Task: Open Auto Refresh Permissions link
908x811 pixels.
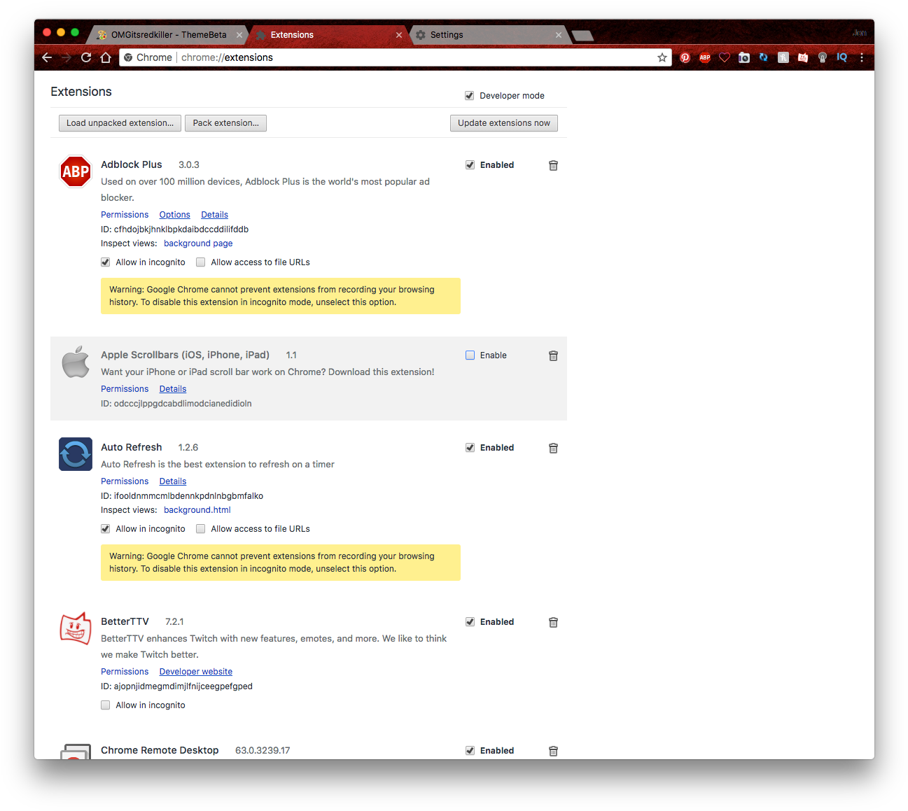Action: (x=125, y=481)
